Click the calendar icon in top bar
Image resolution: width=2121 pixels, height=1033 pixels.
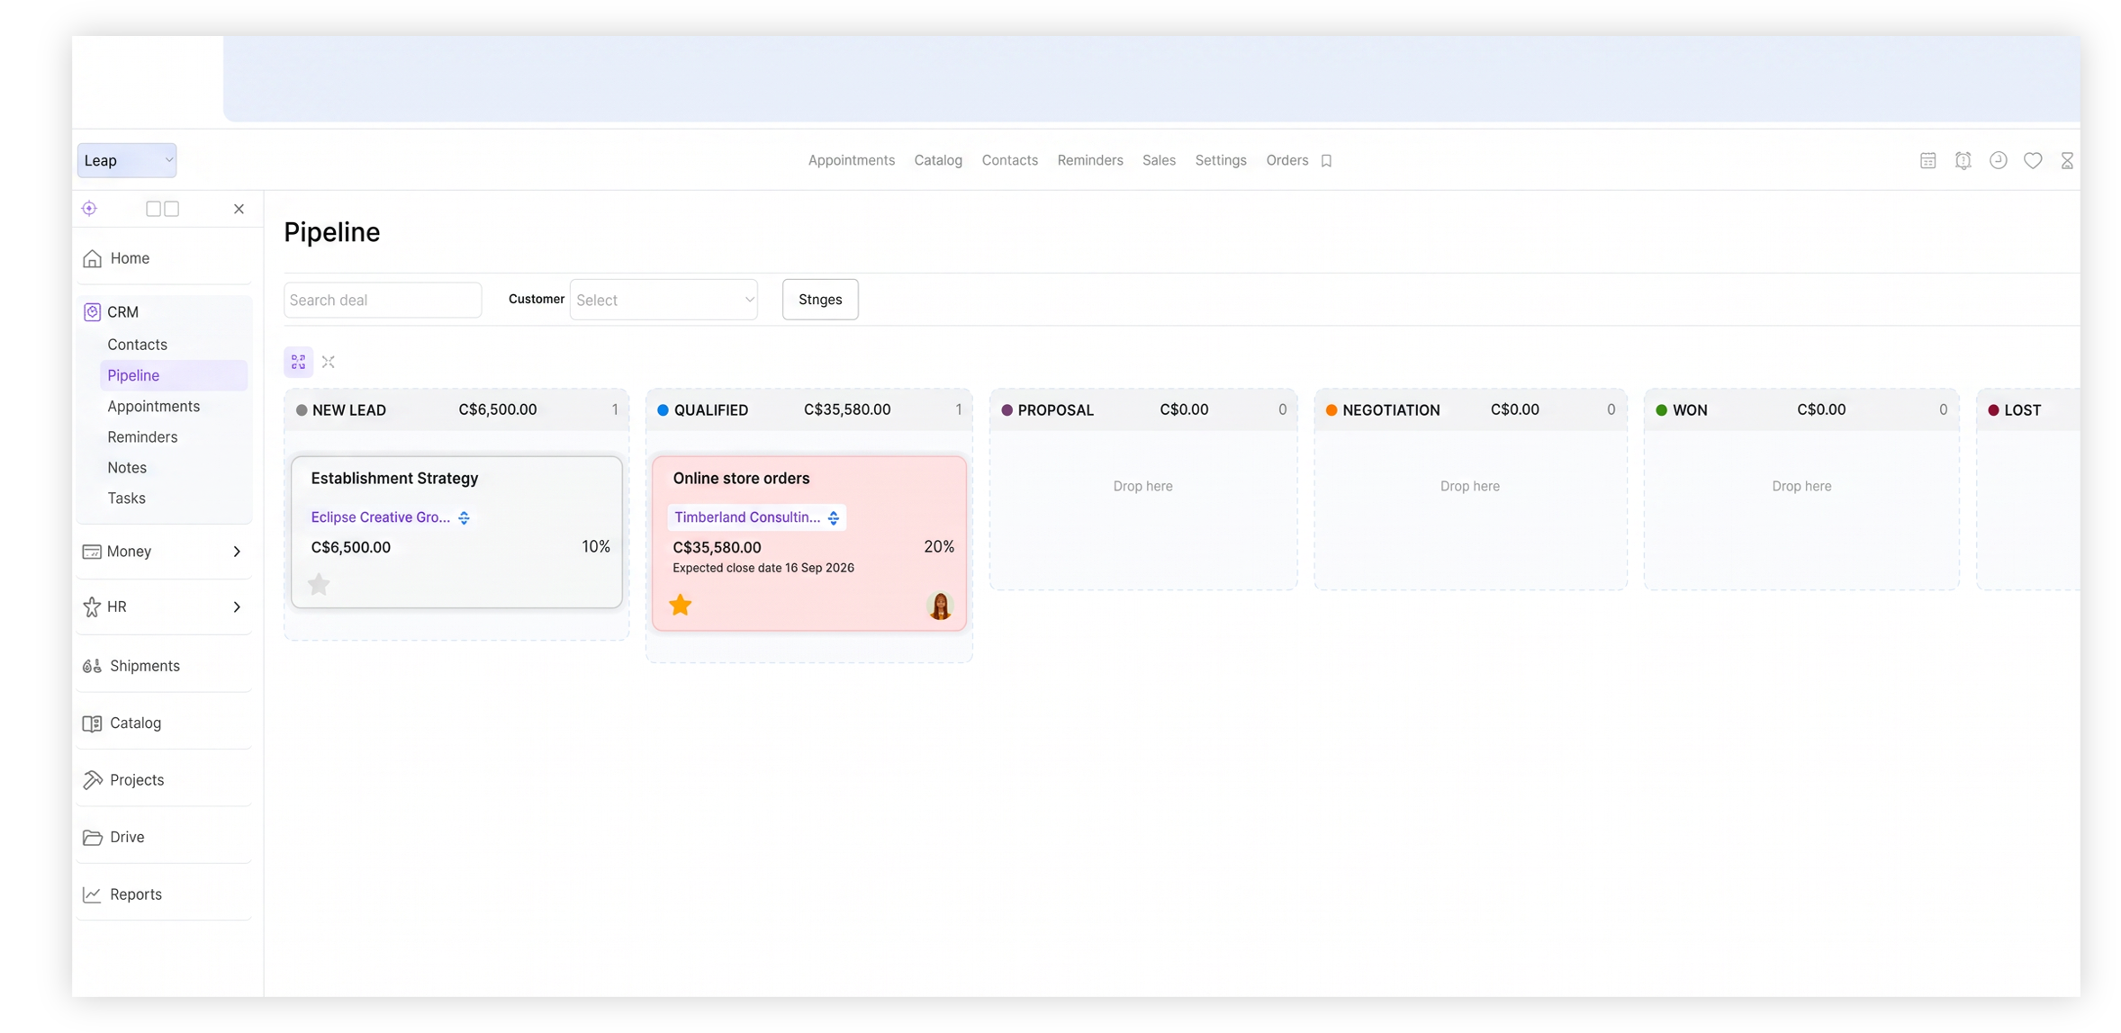pyautogui.click(x=1927, y=160)
